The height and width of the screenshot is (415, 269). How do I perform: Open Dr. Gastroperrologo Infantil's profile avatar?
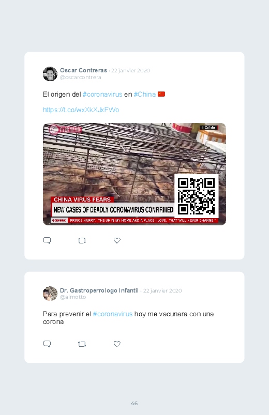50,294
